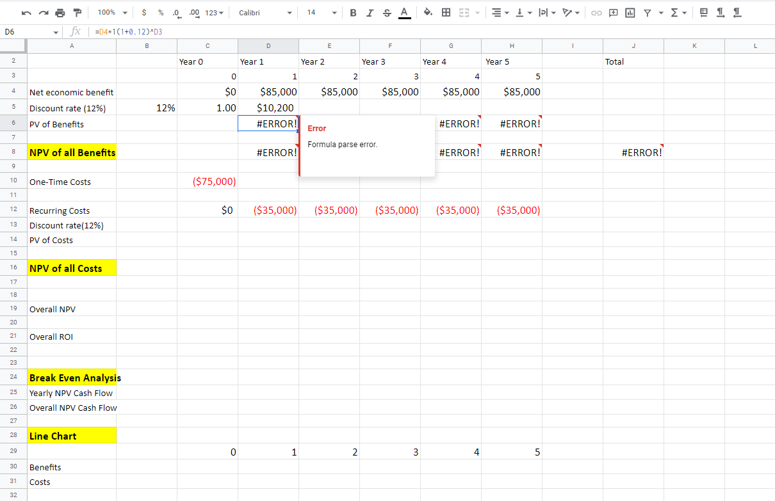Image resolution: width=775 pixels, height=501 pixels.
Task: Create a filter
Action: pyautogui.click(x=648, y=12)
